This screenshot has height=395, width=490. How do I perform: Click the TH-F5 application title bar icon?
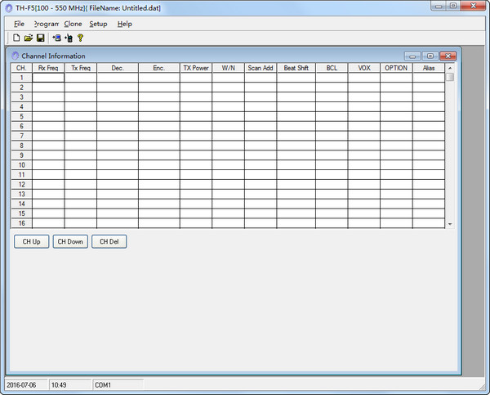[x=9, y=8]
